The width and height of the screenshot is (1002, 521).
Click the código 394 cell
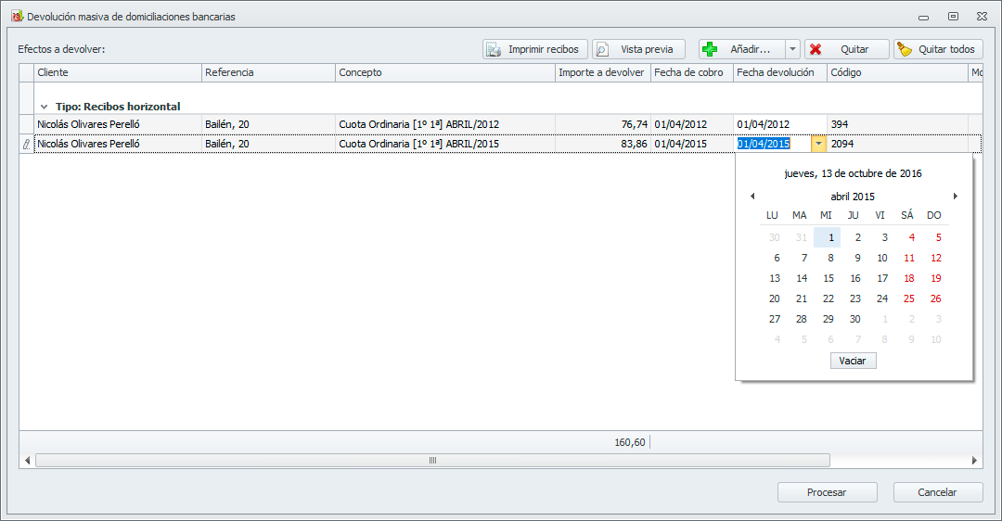897,124
